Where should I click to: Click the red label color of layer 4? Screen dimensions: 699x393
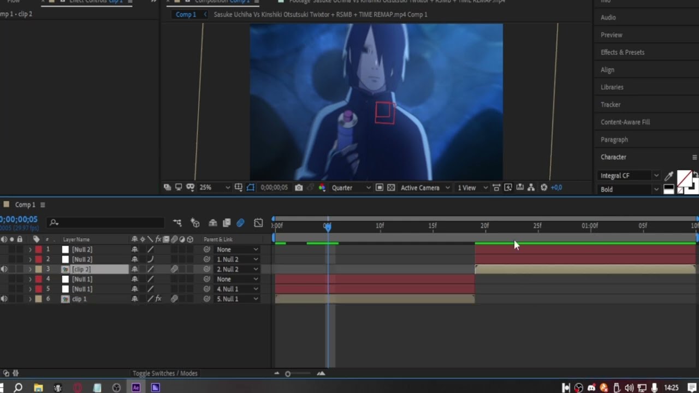[39, 279]
